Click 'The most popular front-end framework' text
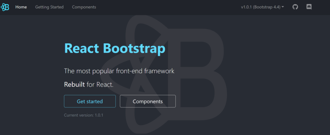The width and height of the screenshot is (330, 135). tap(119, 71)
